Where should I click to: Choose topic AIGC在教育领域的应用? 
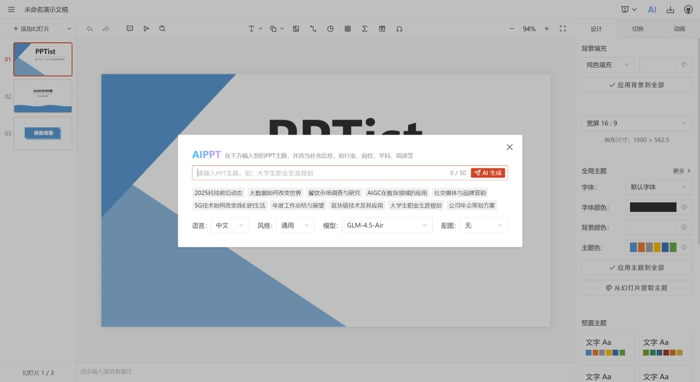point(397,193)
